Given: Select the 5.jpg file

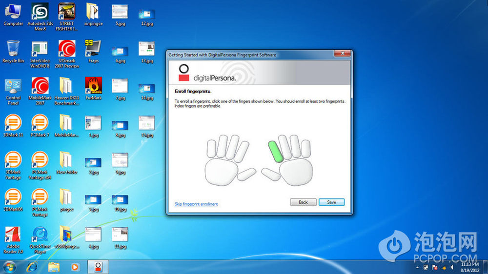Looking at the screenshot, I should coord(120,16).
